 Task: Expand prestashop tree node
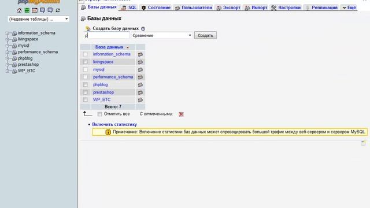(x=7, y=65)
